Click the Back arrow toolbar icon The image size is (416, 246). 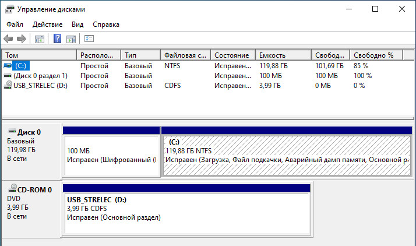8,38
